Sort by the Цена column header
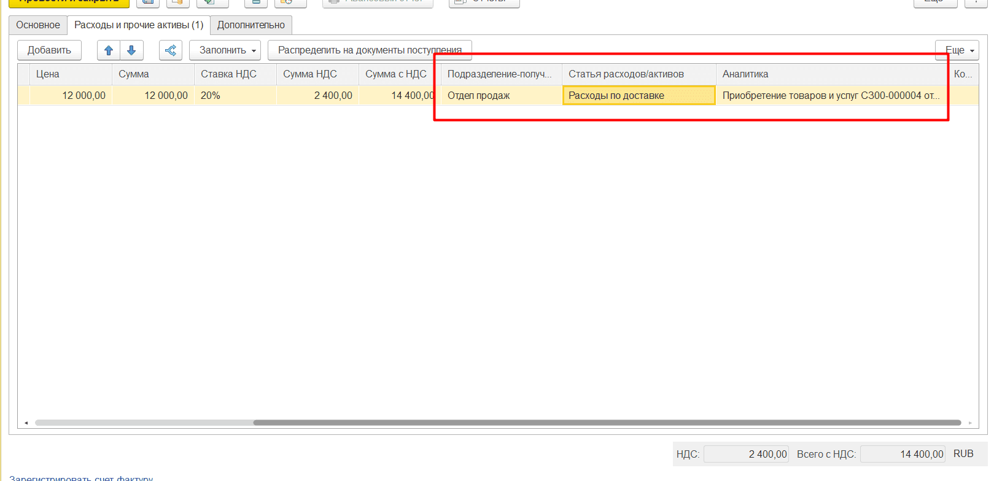Screen dimensions: 994x481 (x=71, y=74)
